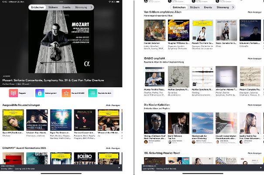The image size is (264, 175).
Task: Open the Magazin shortcut icon
Action: 13,93
